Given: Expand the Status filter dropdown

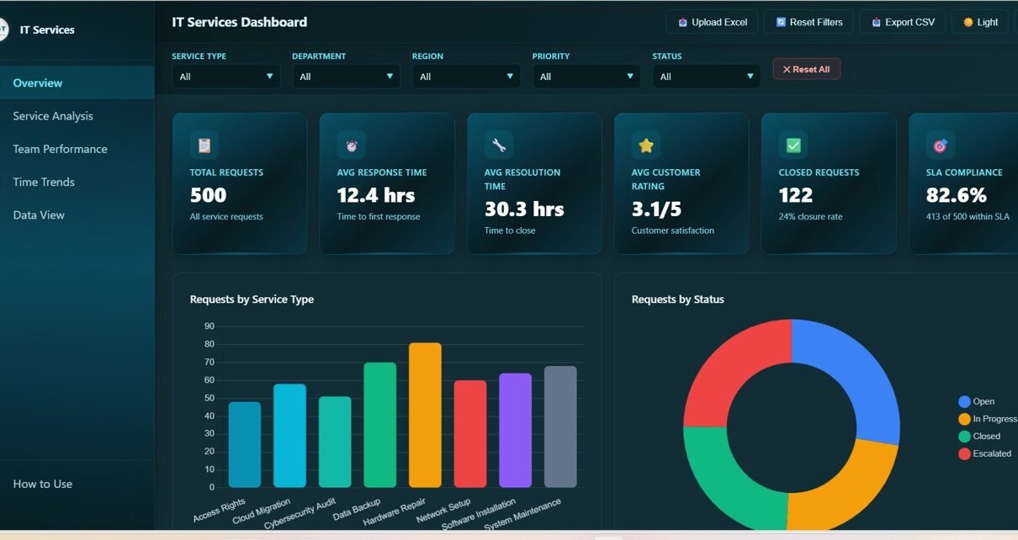Looking at the screenshot, I should [706, 77].
